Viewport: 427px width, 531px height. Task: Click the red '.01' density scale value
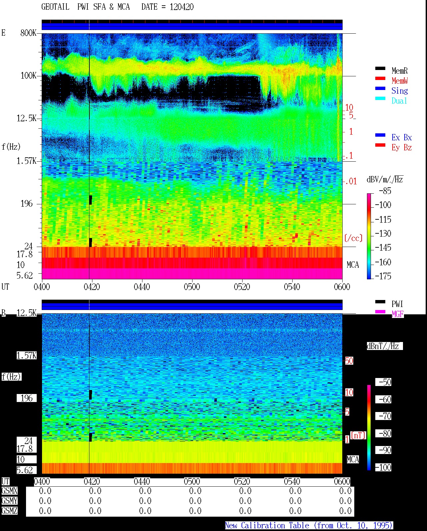pos(351,182)
